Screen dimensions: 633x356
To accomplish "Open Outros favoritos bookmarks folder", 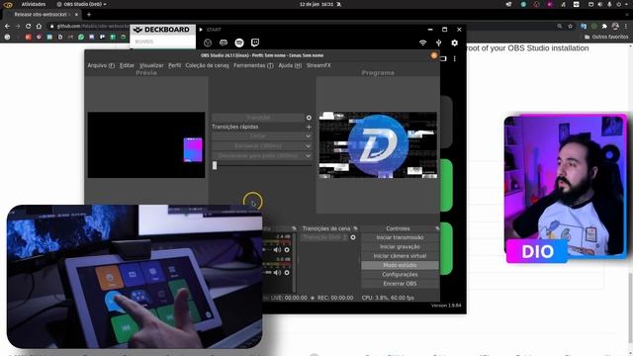I will [x=606, y=37].
